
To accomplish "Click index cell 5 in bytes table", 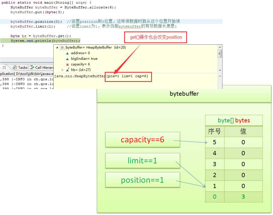I will pos(215,142).
